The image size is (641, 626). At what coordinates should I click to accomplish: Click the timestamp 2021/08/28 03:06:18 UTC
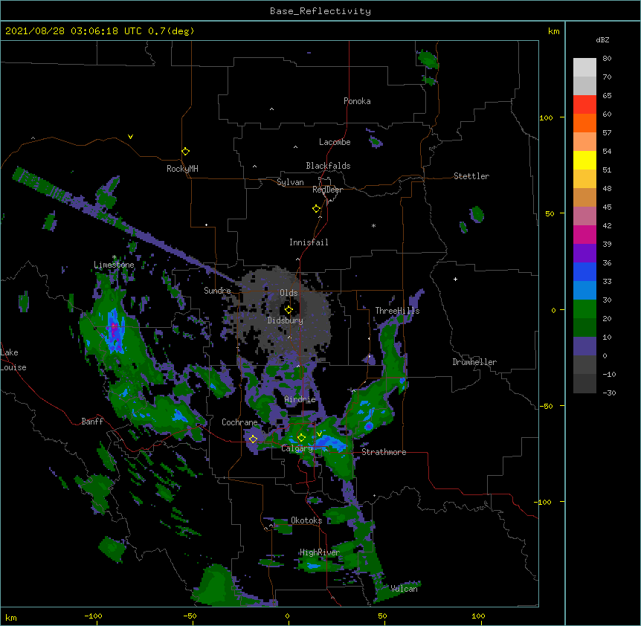73,31
